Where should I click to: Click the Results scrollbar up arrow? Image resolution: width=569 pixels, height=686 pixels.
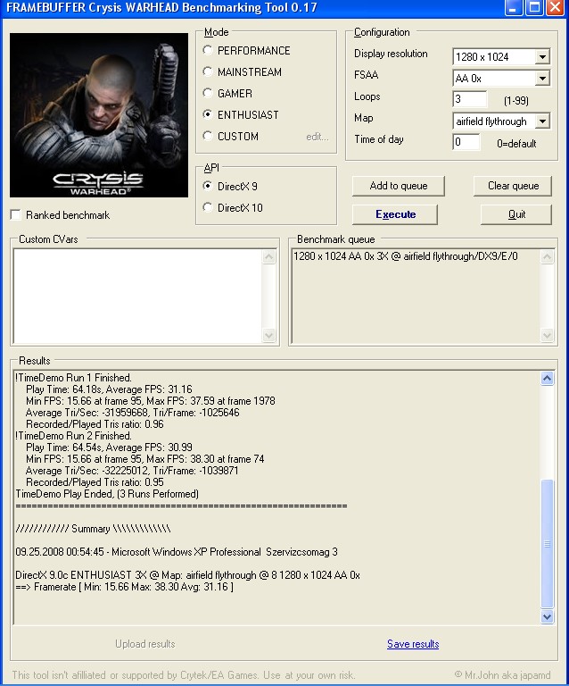[x=548, y=379]
